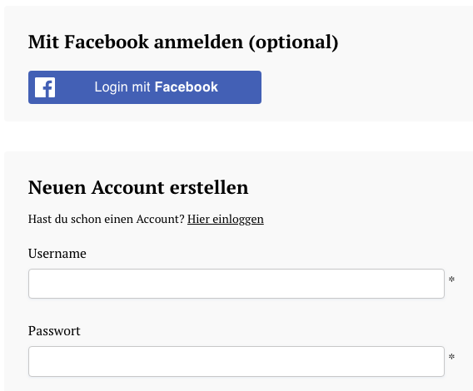Viewport: 473px width, 391px height.
Task: Click the word "anmelden" in the top heading
Action: pos(198,42)
